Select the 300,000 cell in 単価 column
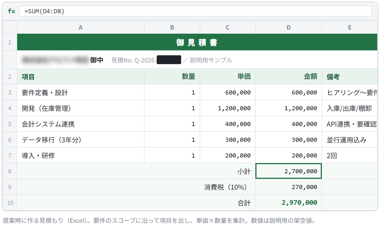The image size is (380, 225). pos(228,140)
